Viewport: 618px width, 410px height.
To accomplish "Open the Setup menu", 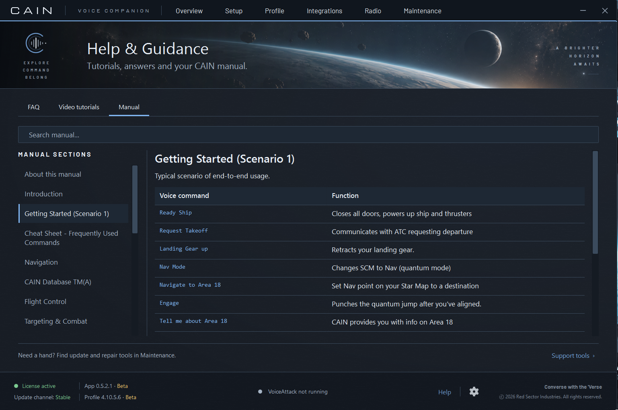I will (234, 11).
